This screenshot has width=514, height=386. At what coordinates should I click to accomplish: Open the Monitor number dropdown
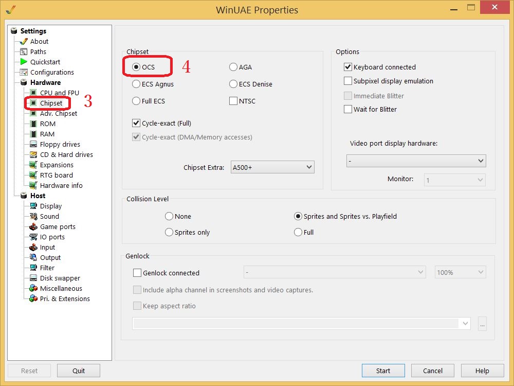455,180
